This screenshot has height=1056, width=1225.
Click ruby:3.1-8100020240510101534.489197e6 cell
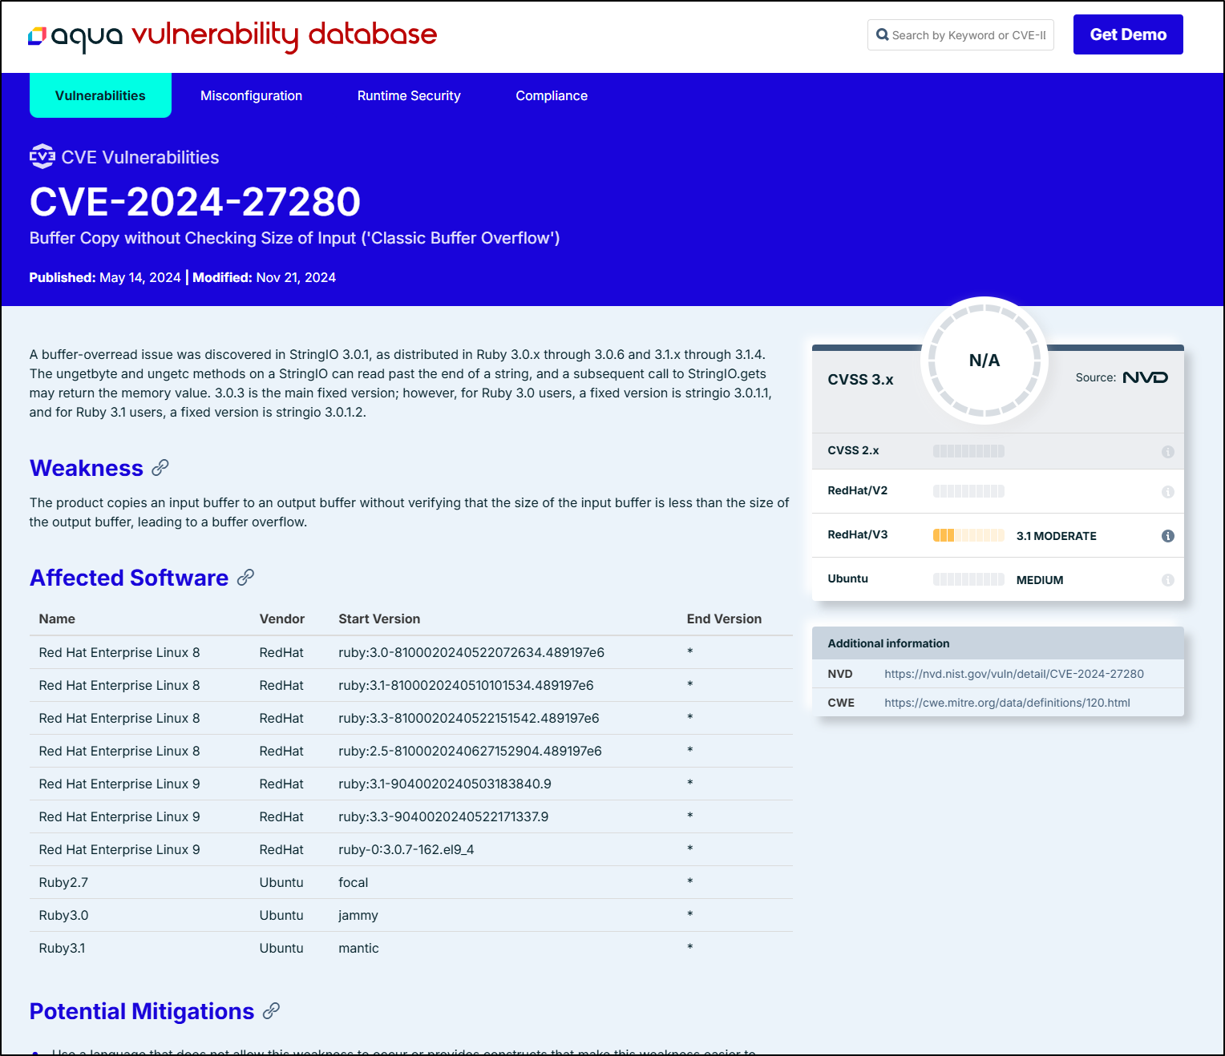[x=466, y=685]
